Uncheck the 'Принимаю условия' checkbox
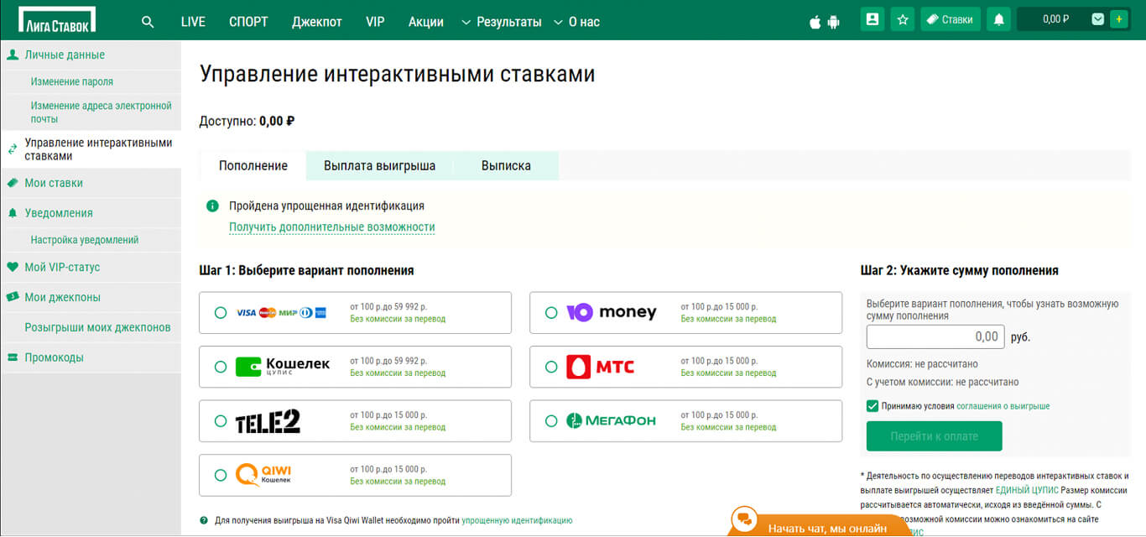The width and height of the screenshot is (1146, 537). (873, 406)
